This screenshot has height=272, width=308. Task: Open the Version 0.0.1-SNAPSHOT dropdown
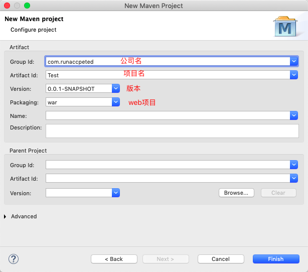(x=116, y=89)
